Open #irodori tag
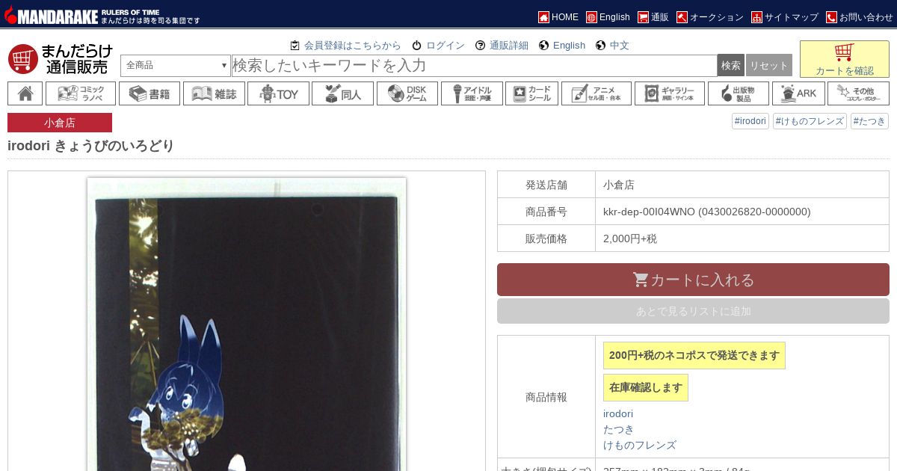This screenshot has height=471, width=897. [750, 121]
